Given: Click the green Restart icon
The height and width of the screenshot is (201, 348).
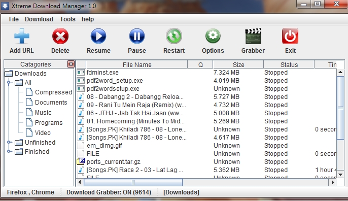Looking at the screenshot, I should pos(174,36).
